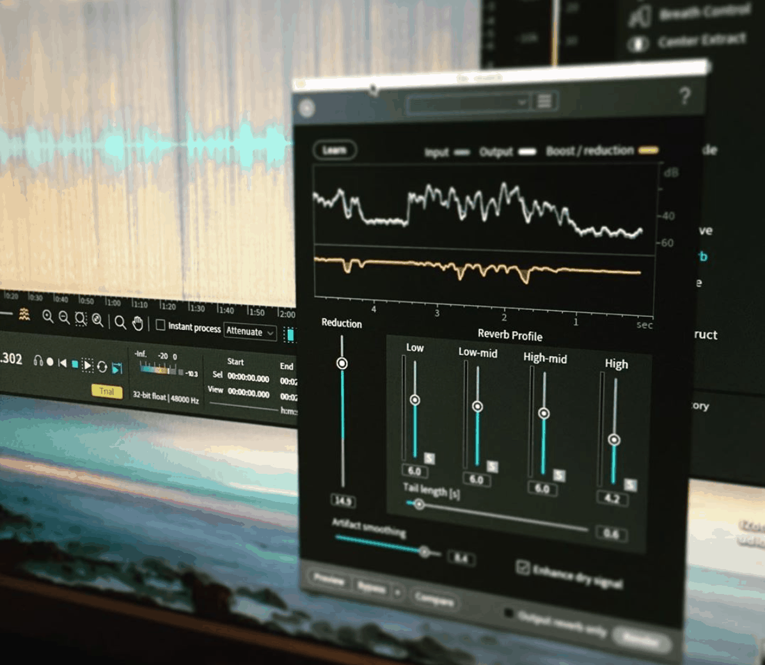This screenshot has height=665, width=765.
Task: Solo the Low band S button
Action: (x=429, y=458)
